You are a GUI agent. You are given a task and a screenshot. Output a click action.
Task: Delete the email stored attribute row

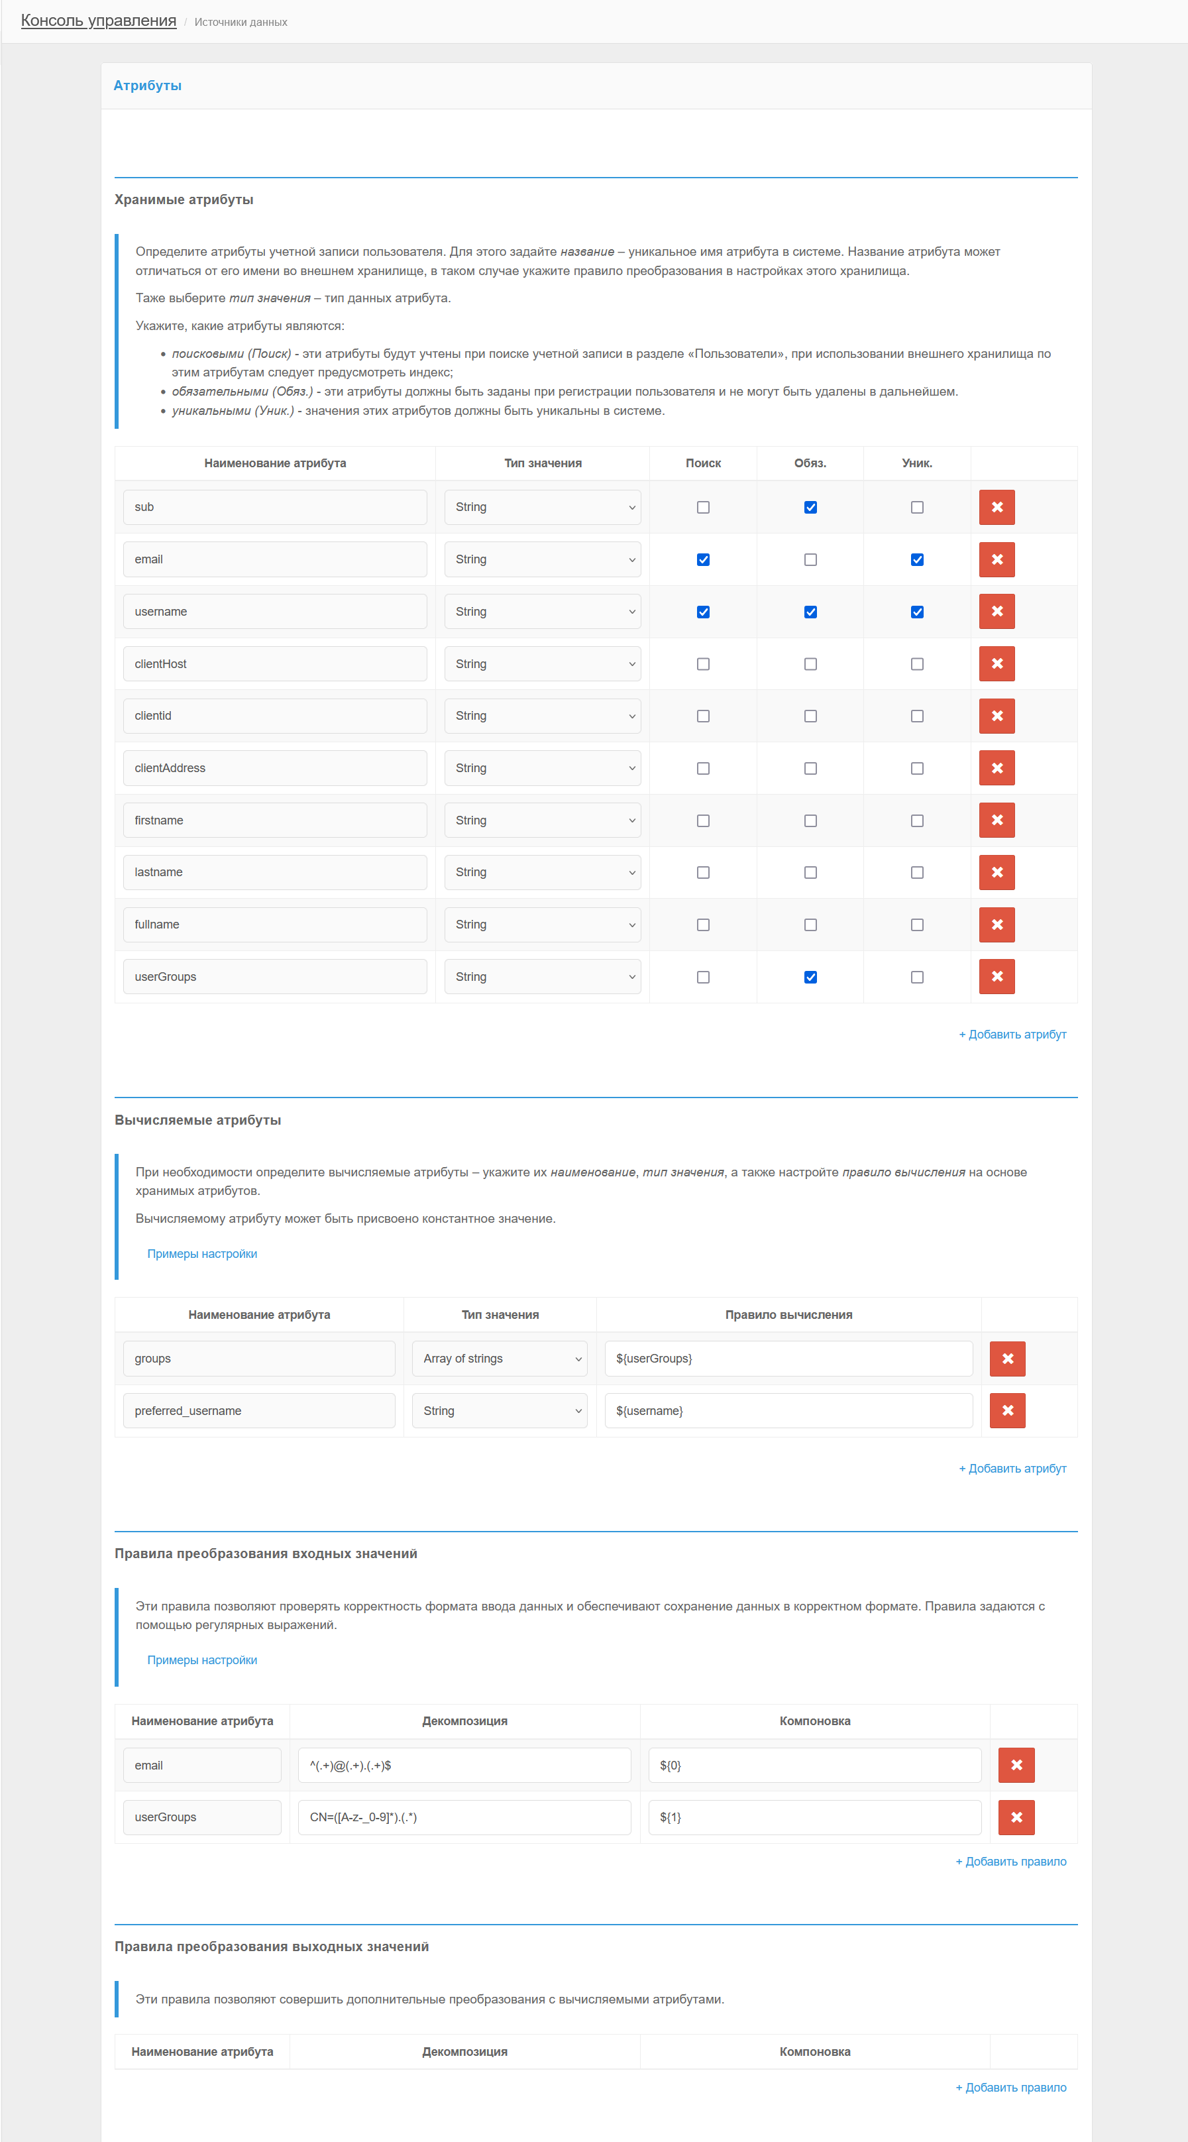997,559
